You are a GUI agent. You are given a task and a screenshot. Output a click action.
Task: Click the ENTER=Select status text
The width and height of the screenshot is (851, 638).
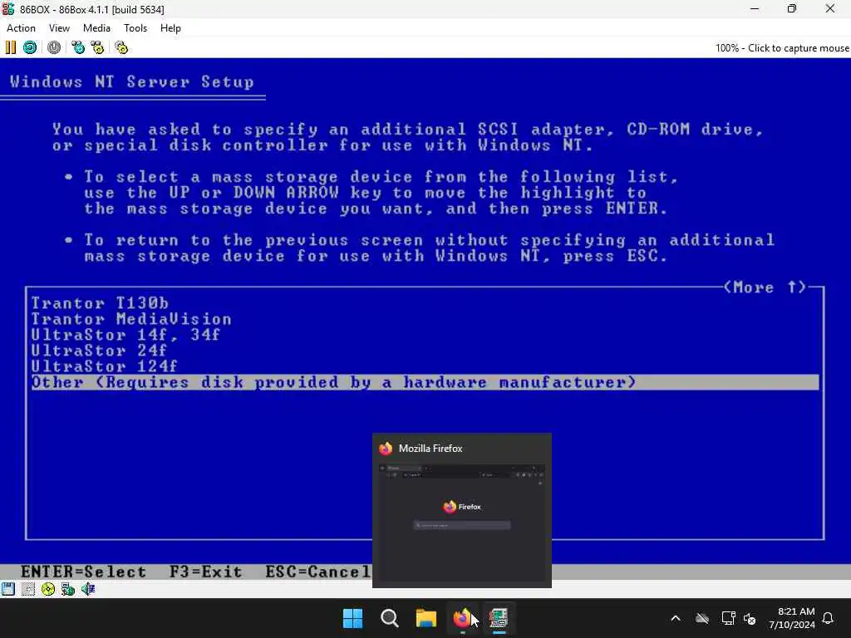coord(84,572)
